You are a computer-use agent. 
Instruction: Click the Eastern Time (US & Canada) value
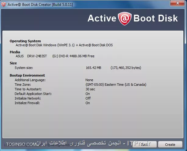point(116,85)
